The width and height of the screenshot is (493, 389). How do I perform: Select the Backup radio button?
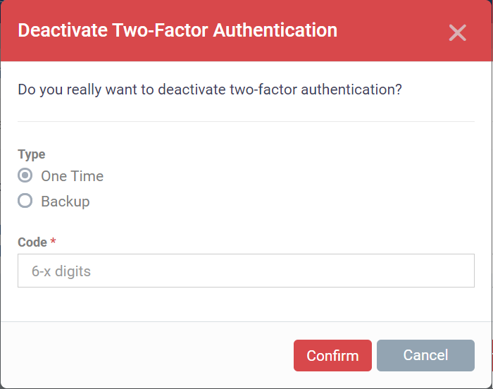25,201
